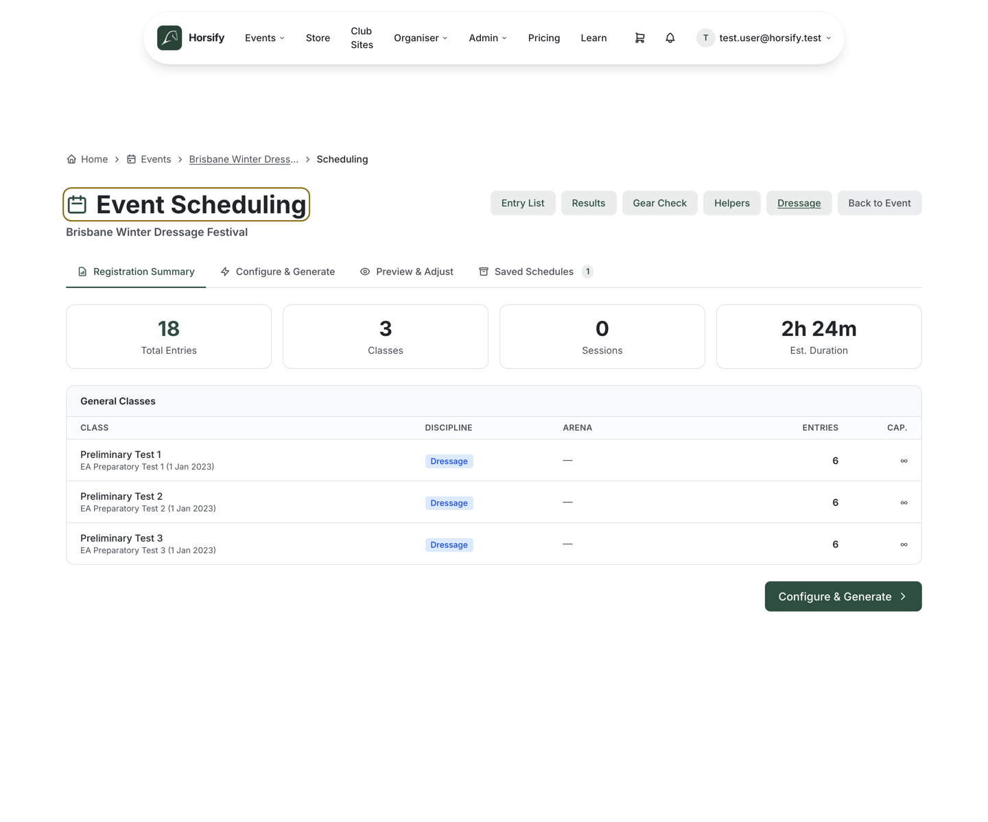988x822 pixels.
Task: Expand the Events dropdown menu
Action: click(x=265, y=38)
